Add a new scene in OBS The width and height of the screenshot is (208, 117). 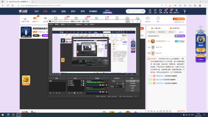(50, 93)
